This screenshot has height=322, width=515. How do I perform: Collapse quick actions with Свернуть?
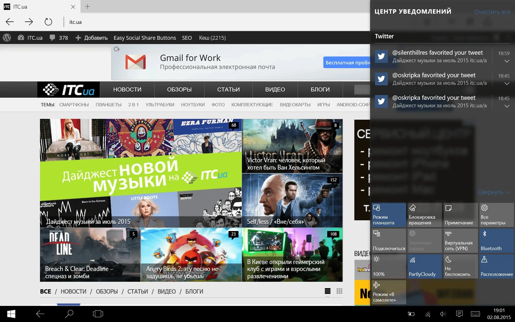[x=494, y=192]
